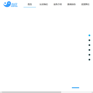This screenshot has width=93, height=93.
Task: Jump to the fifth section dot
Action: point(89,55)
